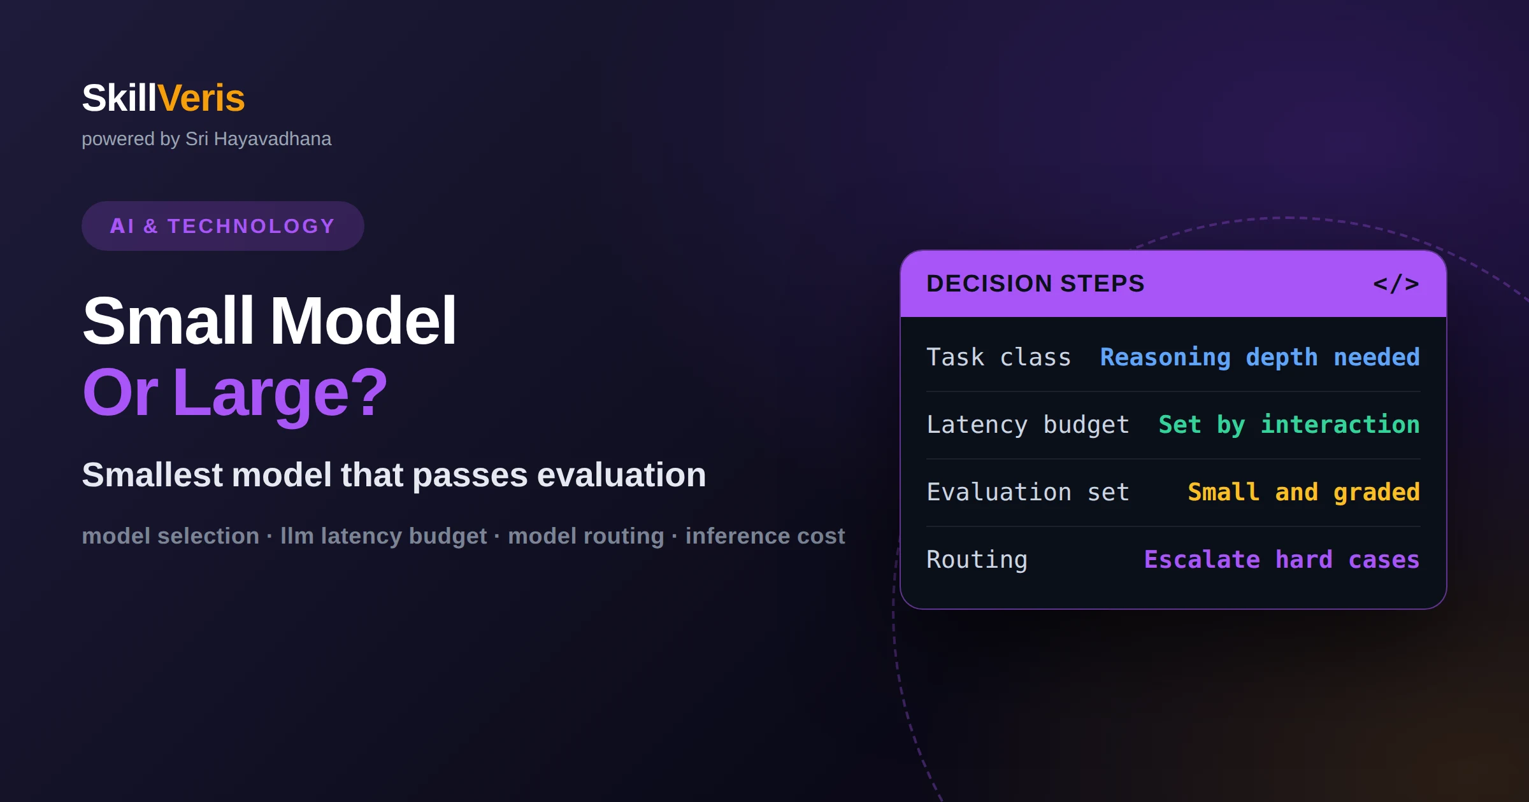Screen dimensions: 1529x802
Task: Select the Task class row label
Action: 998,357
